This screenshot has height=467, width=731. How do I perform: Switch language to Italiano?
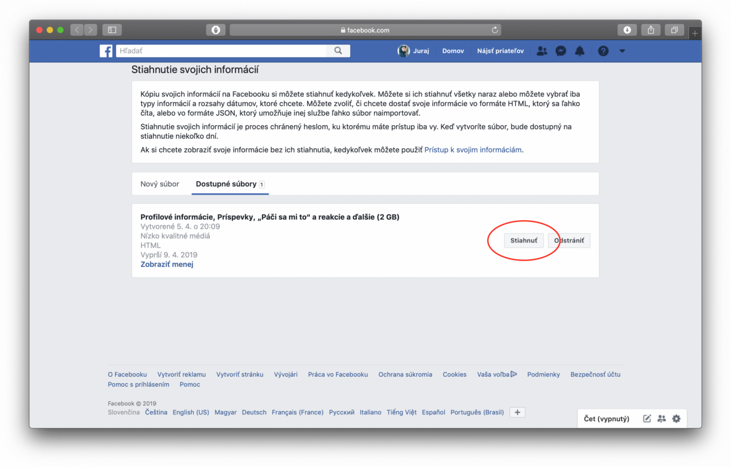[x=370, y=412]
